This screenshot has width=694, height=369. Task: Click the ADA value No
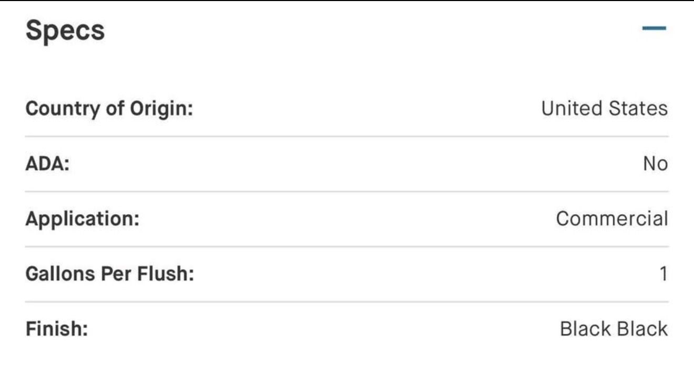coord(655,164)
